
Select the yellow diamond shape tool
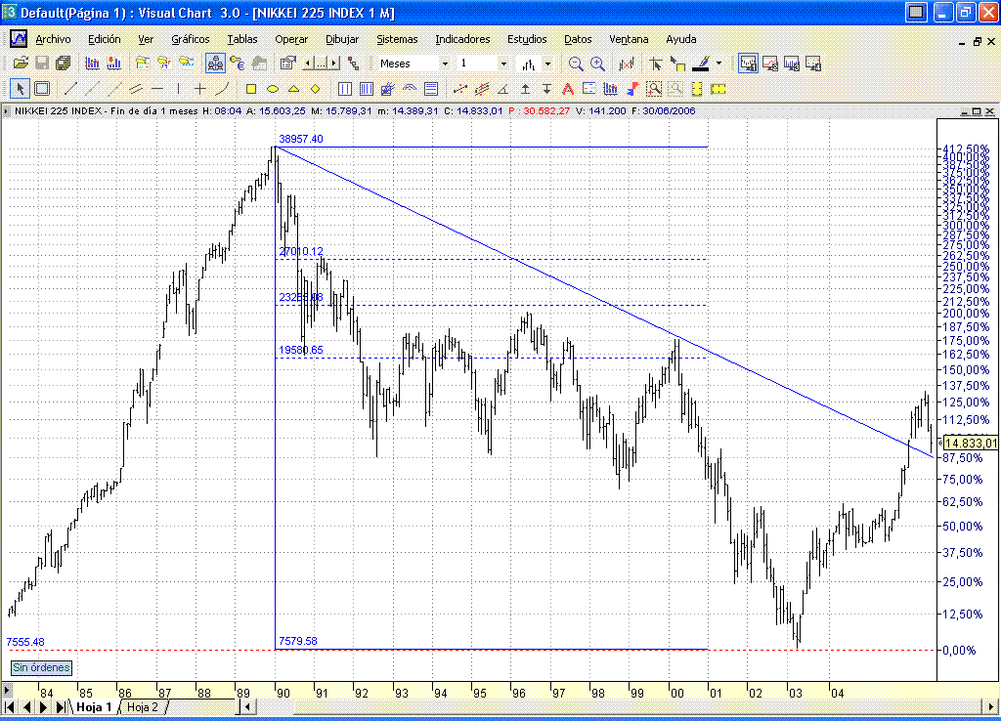click(x=316, y=89)
